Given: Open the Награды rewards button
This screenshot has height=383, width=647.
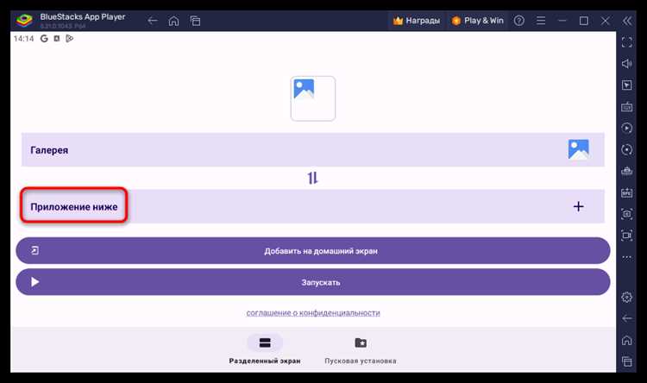Looking at the screenshot, I should [416, 21].
